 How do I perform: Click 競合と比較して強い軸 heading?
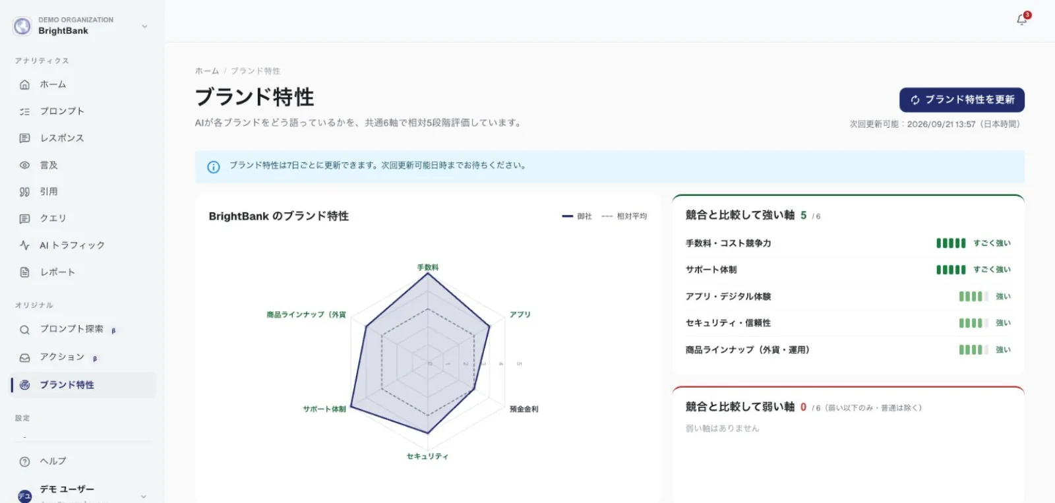tap(740, 215)
